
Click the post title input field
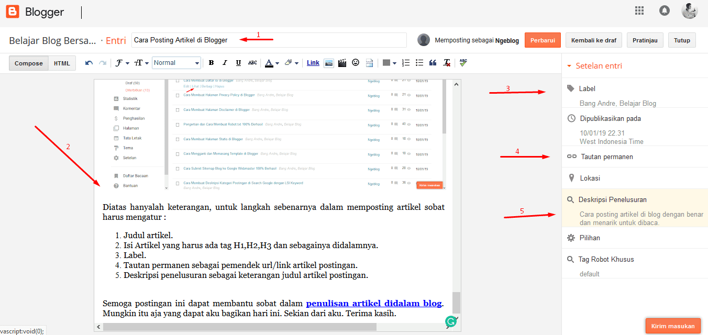pyautogui.click(x=270, y=40)
